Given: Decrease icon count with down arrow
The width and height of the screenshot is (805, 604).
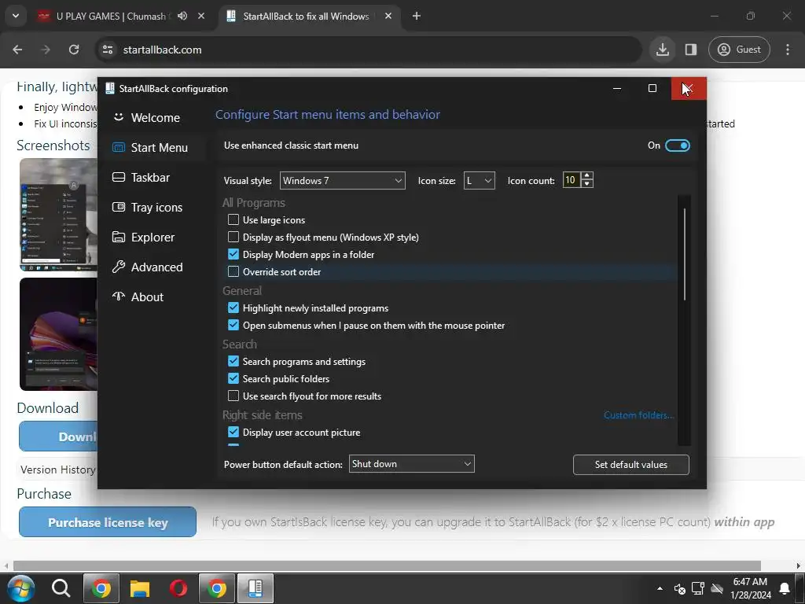Looking at the screenshot, I should 587,184.
